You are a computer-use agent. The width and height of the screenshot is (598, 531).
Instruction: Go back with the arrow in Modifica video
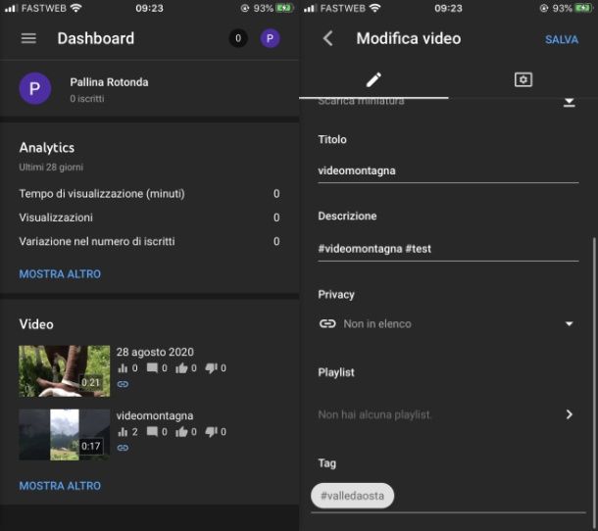click(x=328, y=38)
